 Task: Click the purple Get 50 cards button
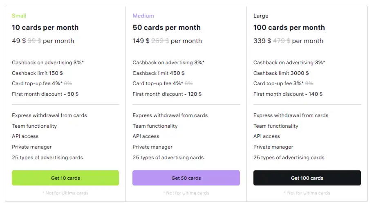click(x=186, y=178)
